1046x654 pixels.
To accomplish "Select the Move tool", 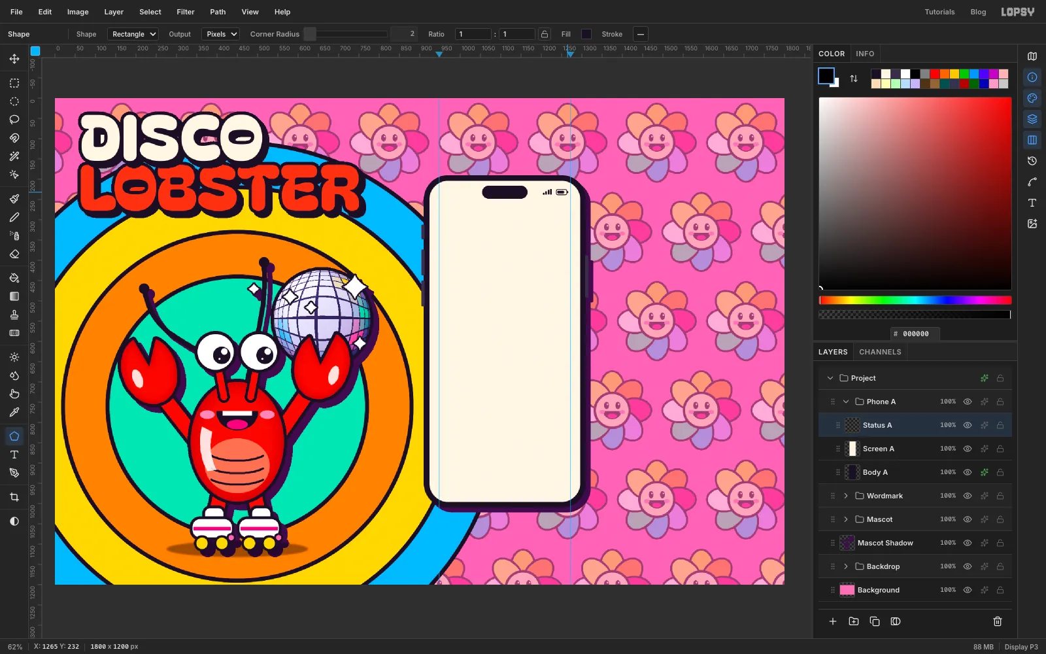I will click(x=14, y=59).
